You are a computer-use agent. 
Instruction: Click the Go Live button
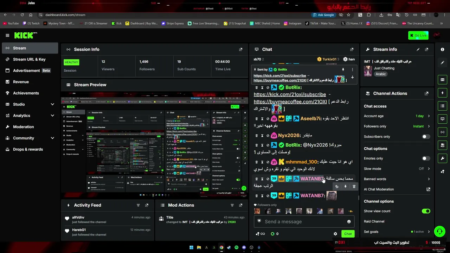418,35
